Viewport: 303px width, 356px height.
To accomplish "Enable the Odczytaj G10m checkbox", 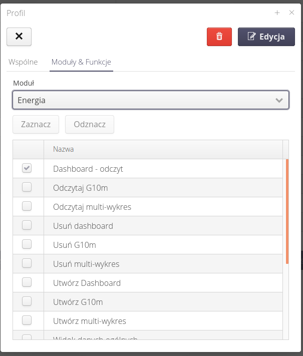I will pos(27,187).
